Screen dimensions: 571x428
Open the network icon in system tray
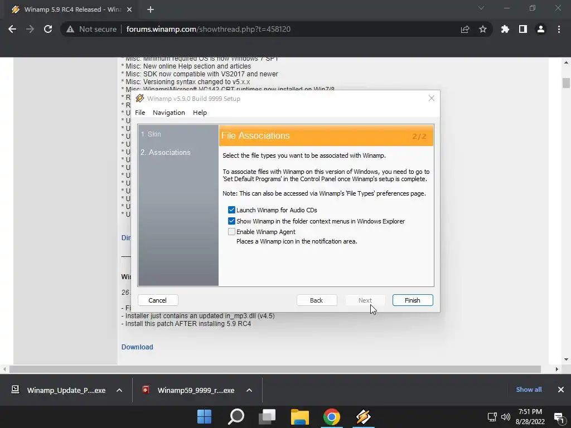tap(492, 417)
